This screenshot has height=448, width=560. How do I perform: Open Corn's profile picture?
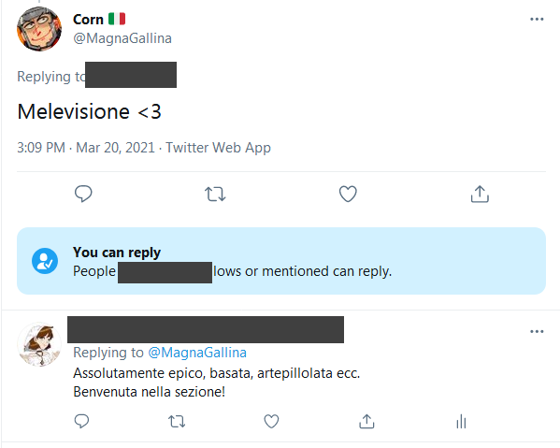39,29
